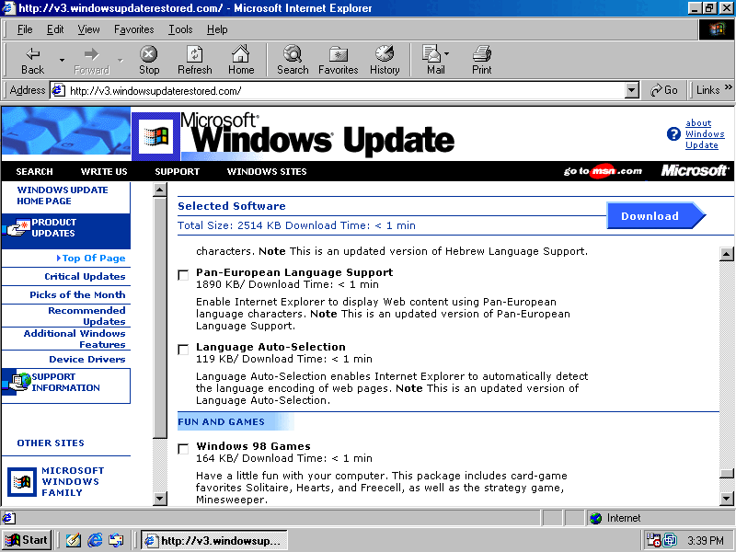Click the Windows Start button

click(27, 540)
